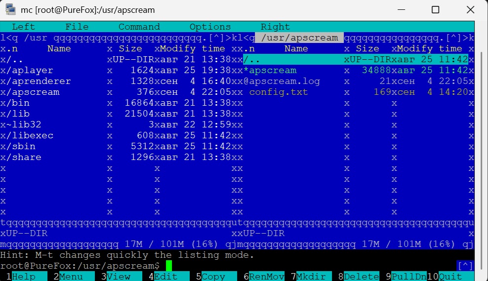Click the 8Delete function key button
Image resolution: width=488 pixels, height=281 pixels.
(358, 277)
